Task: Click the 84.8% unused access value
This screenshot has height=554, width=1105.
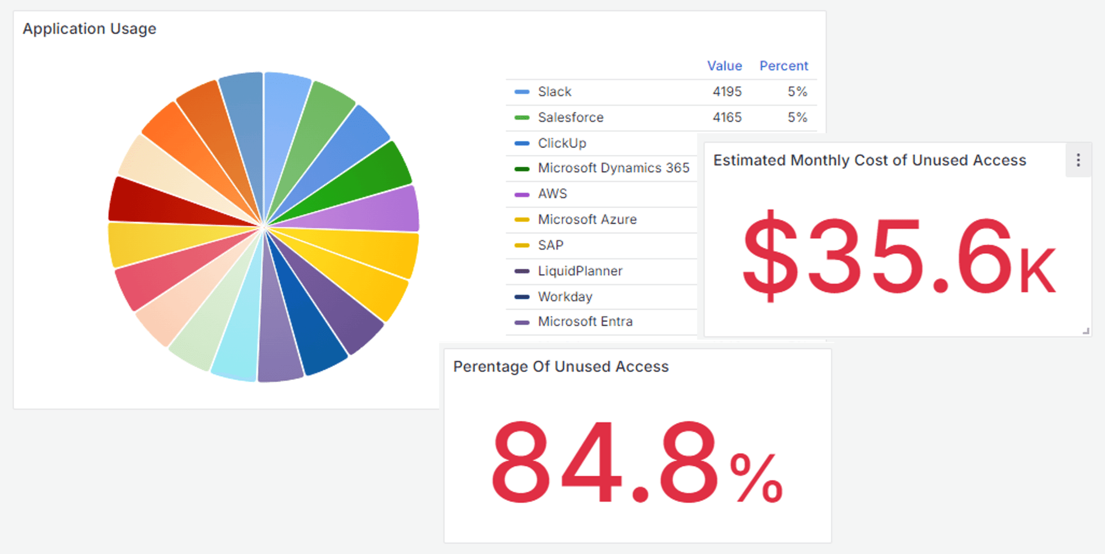Action: [637, 461]
